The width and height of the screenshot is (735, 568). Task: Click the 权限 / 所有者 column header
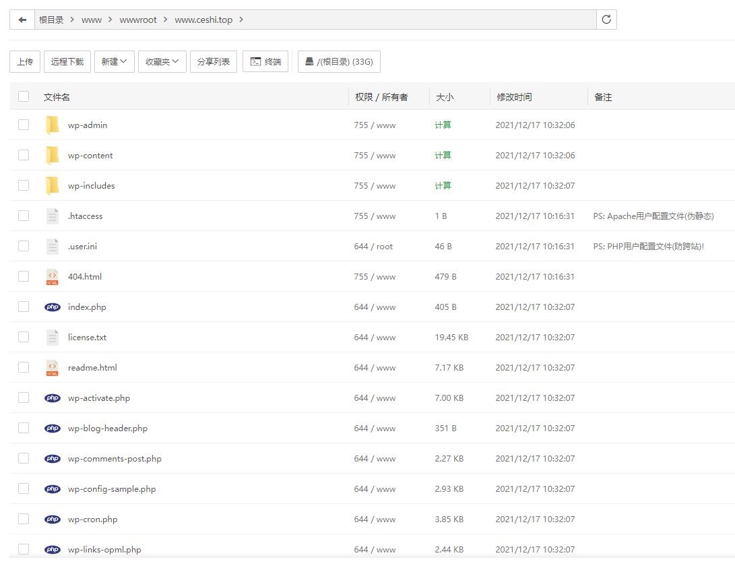point(381,97)
